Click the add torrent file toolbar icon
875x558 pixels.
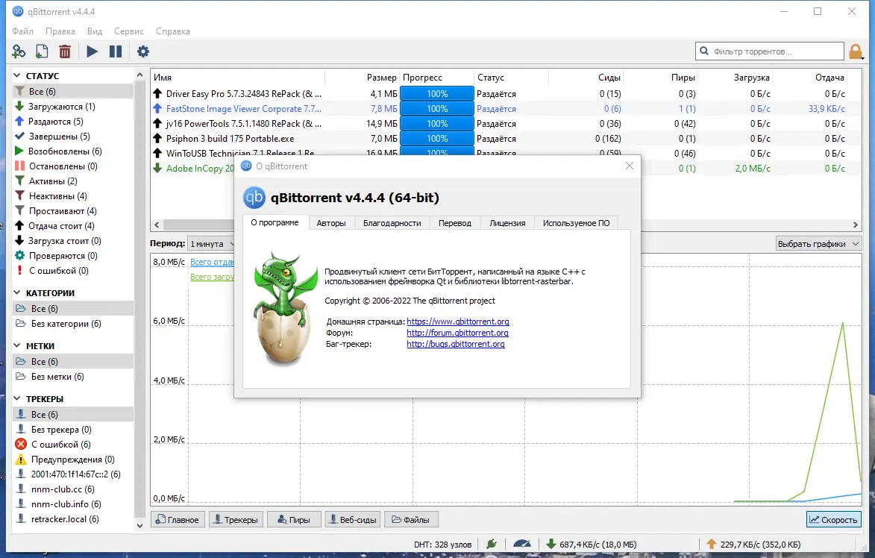click(x=42, y=51)
